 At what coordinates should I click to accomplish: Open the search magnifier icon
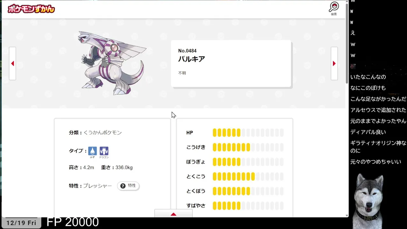334,9
